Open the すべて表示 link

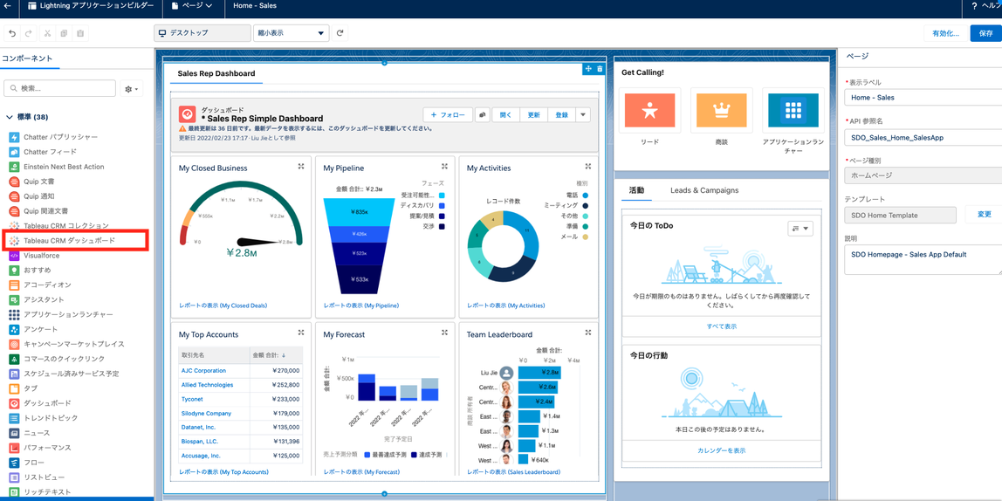[x=722, y=326]
